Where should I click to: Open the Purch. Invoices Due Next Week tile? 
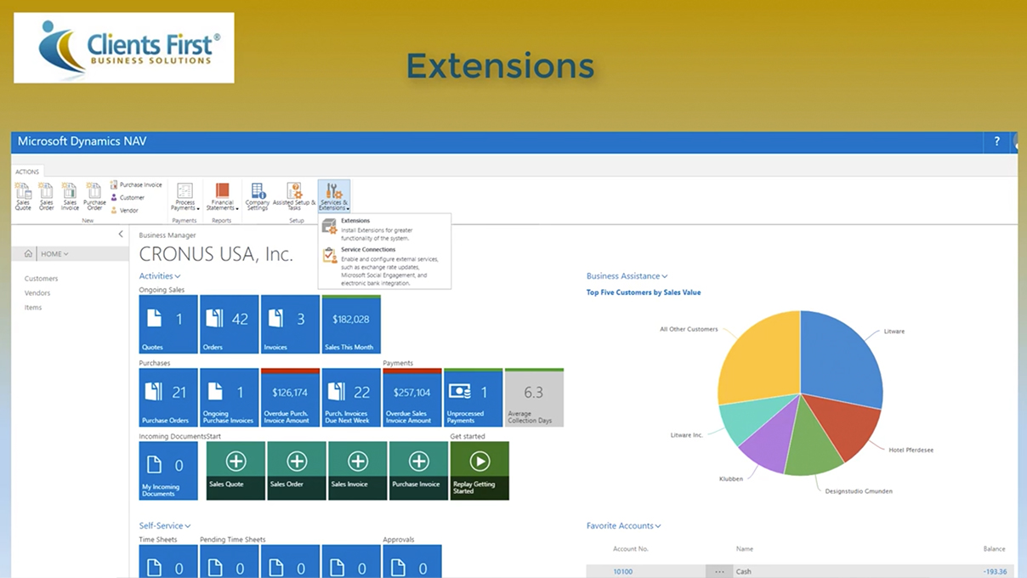tap(351, 397)
